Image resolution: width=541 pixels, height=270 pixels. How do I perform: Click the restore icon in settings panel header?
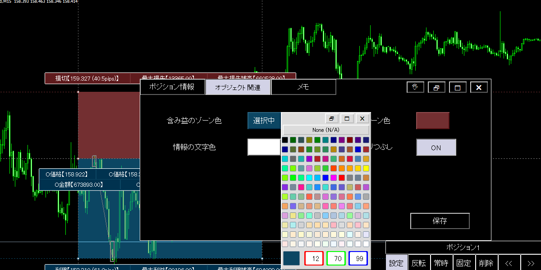[436, 87]
